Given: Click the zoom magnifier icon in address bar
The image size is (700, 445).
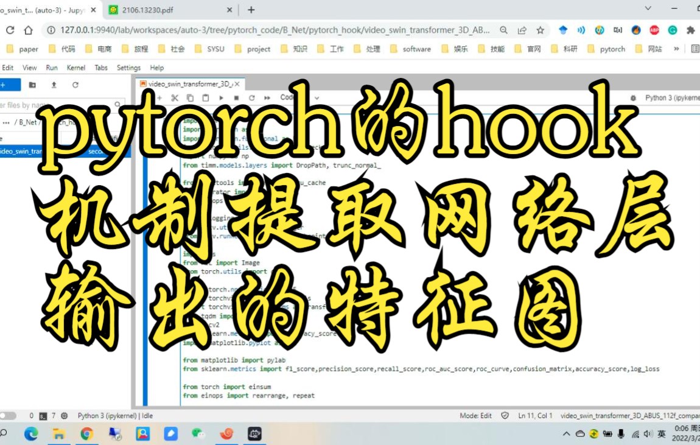Looking at the screenshot, I should tap(503, 30).
